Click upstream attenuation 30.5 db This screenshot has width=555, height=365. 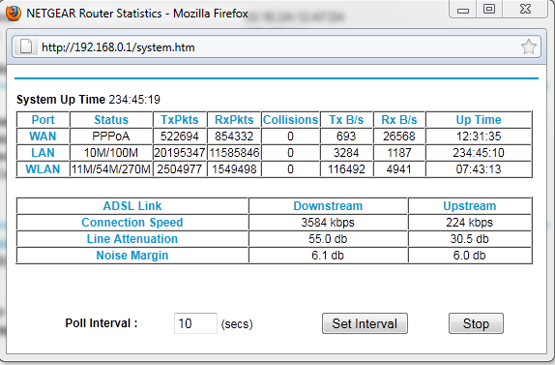[x=469, y=239]
